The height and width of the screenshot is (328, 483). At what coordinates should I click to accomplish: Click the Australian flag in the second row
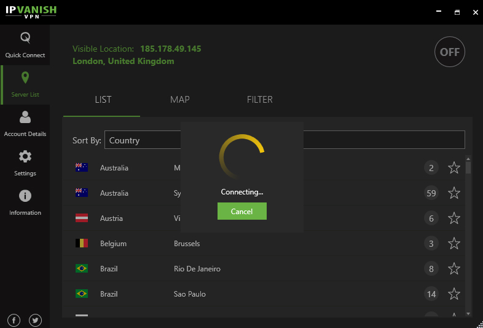82,193
